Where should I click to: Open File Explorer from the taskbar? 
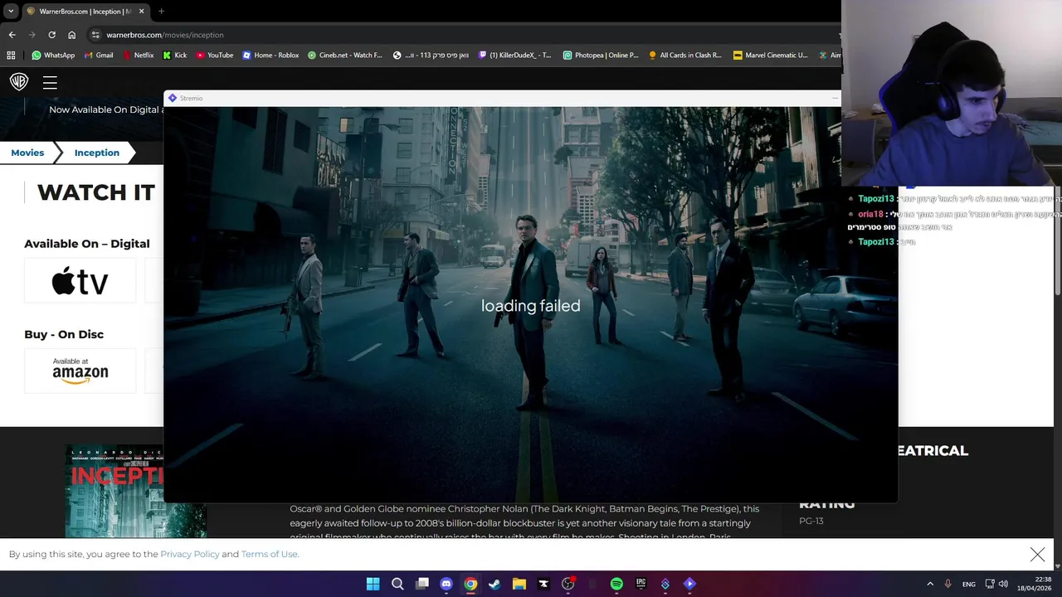coord(519,584)
